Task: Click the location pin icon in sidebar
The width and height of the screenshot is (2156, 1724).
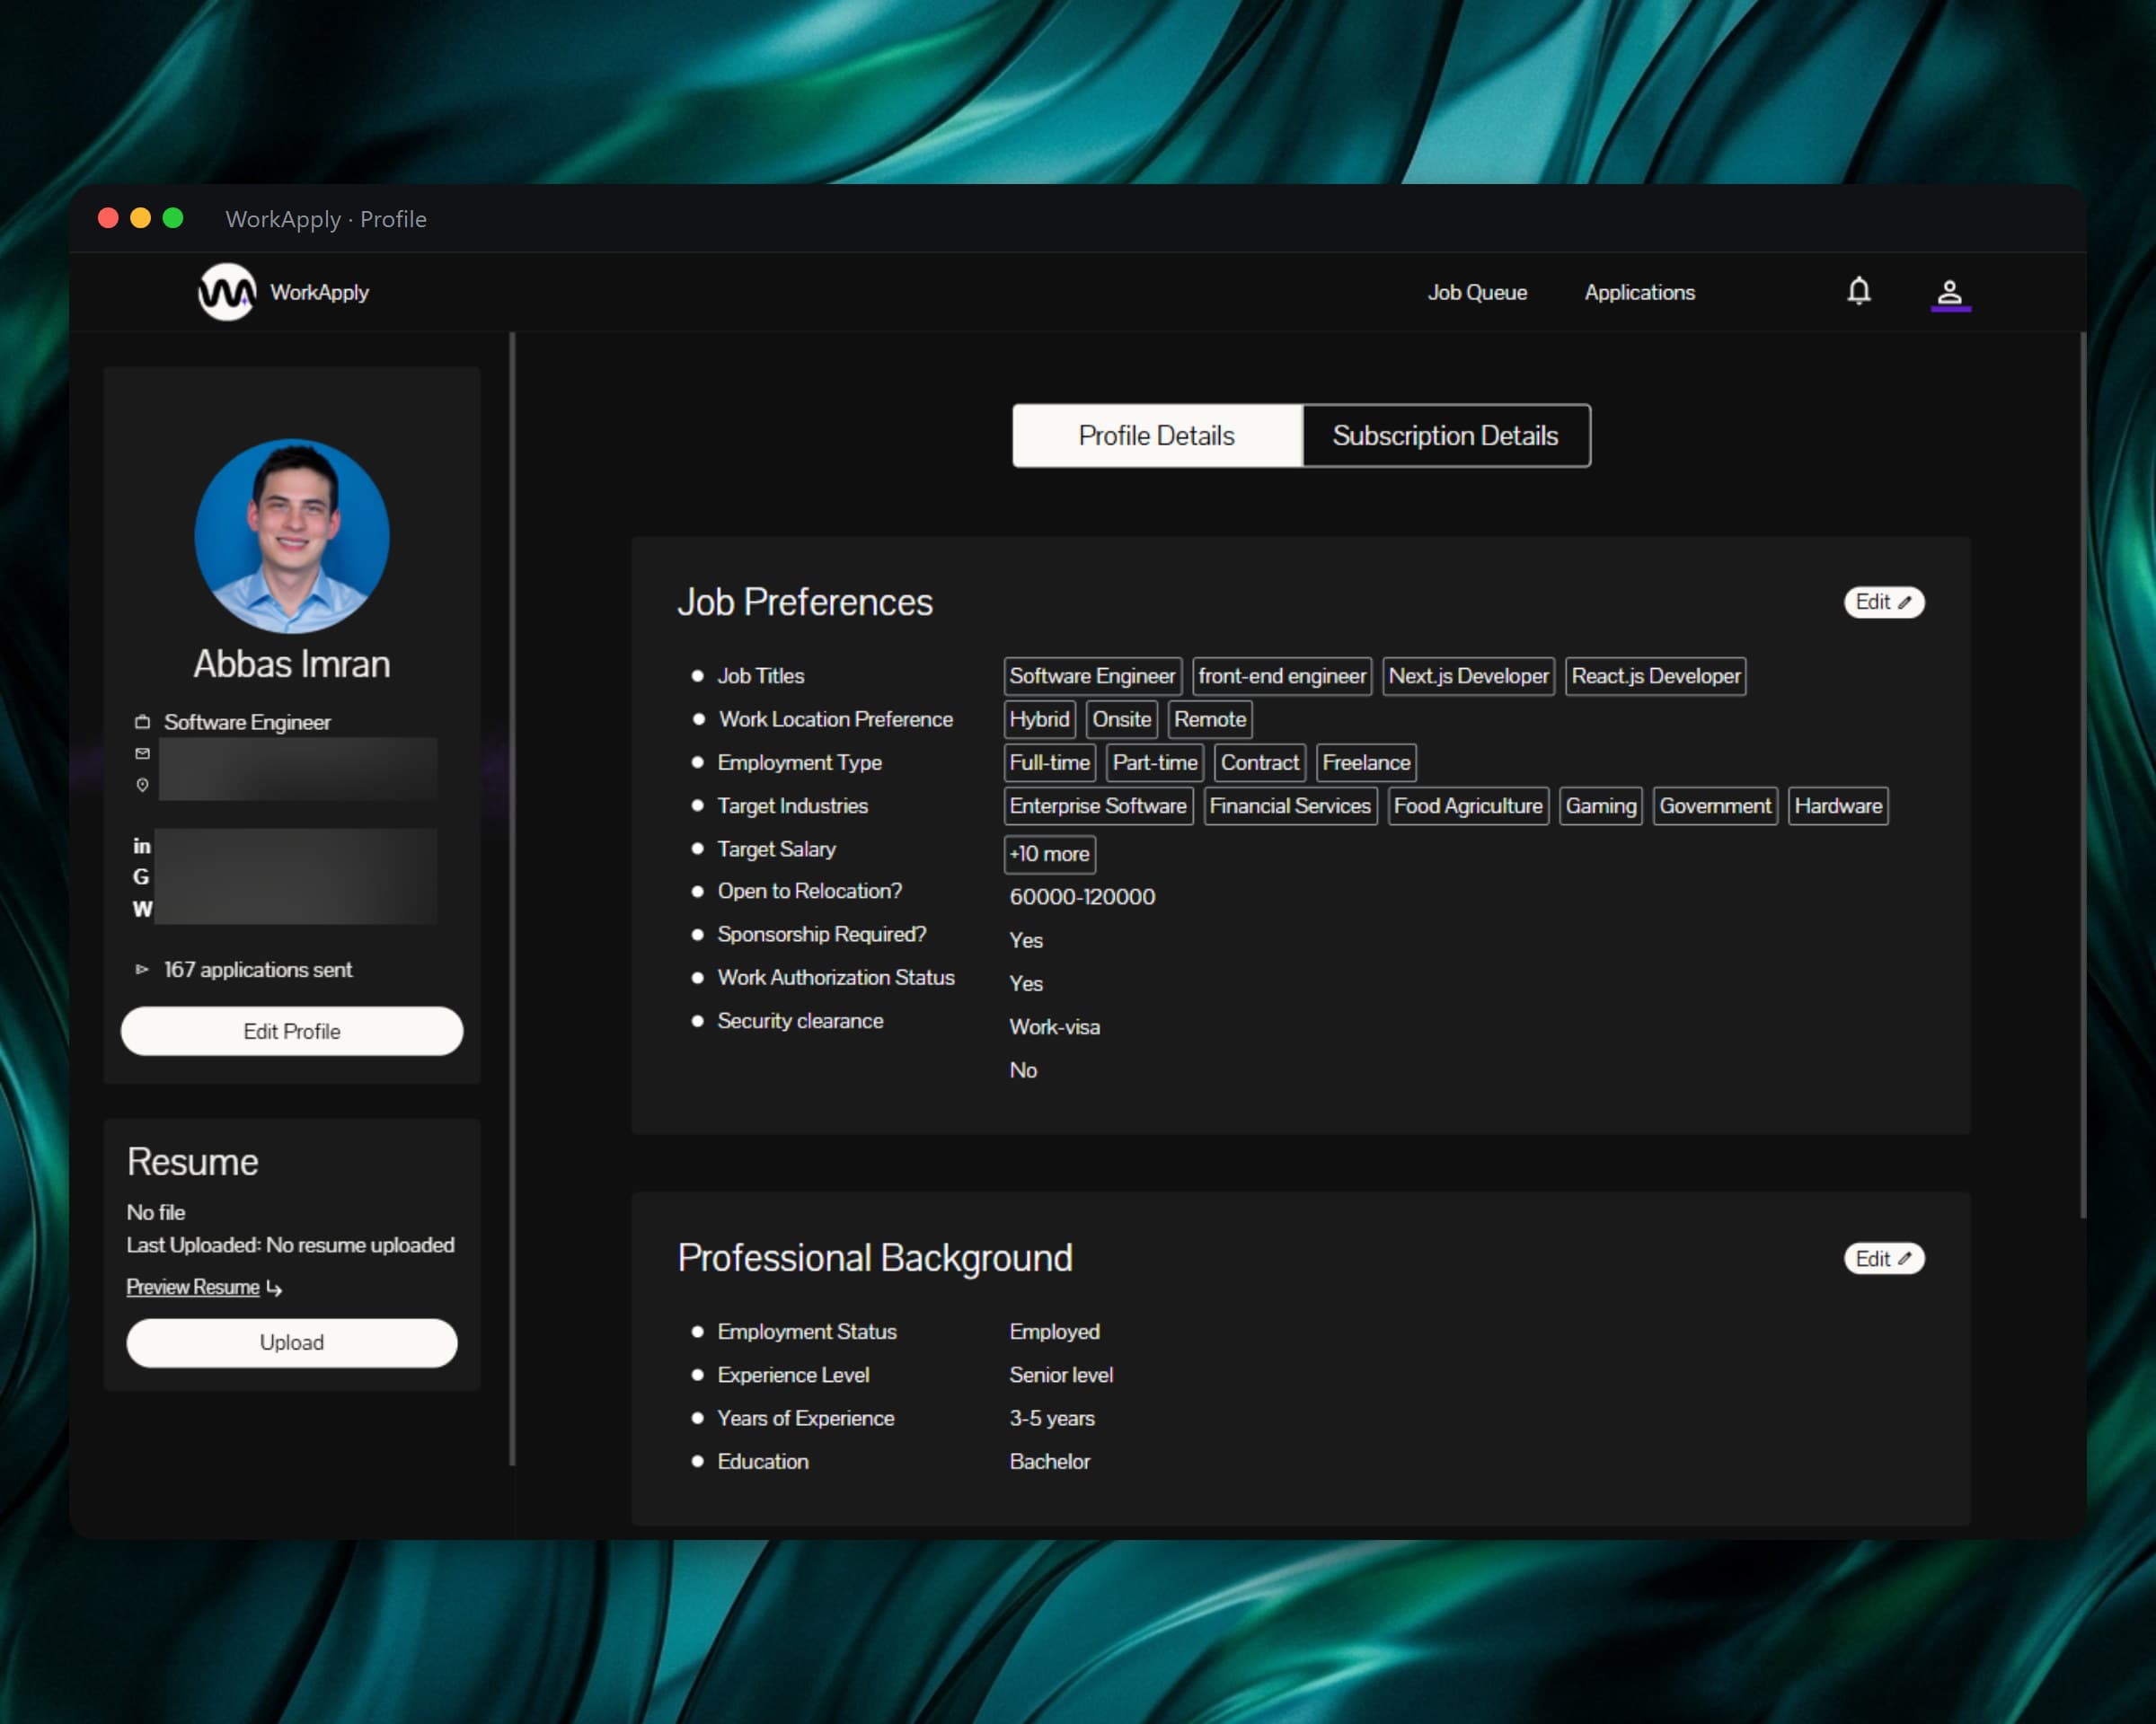Action: (x=142, y=786)
